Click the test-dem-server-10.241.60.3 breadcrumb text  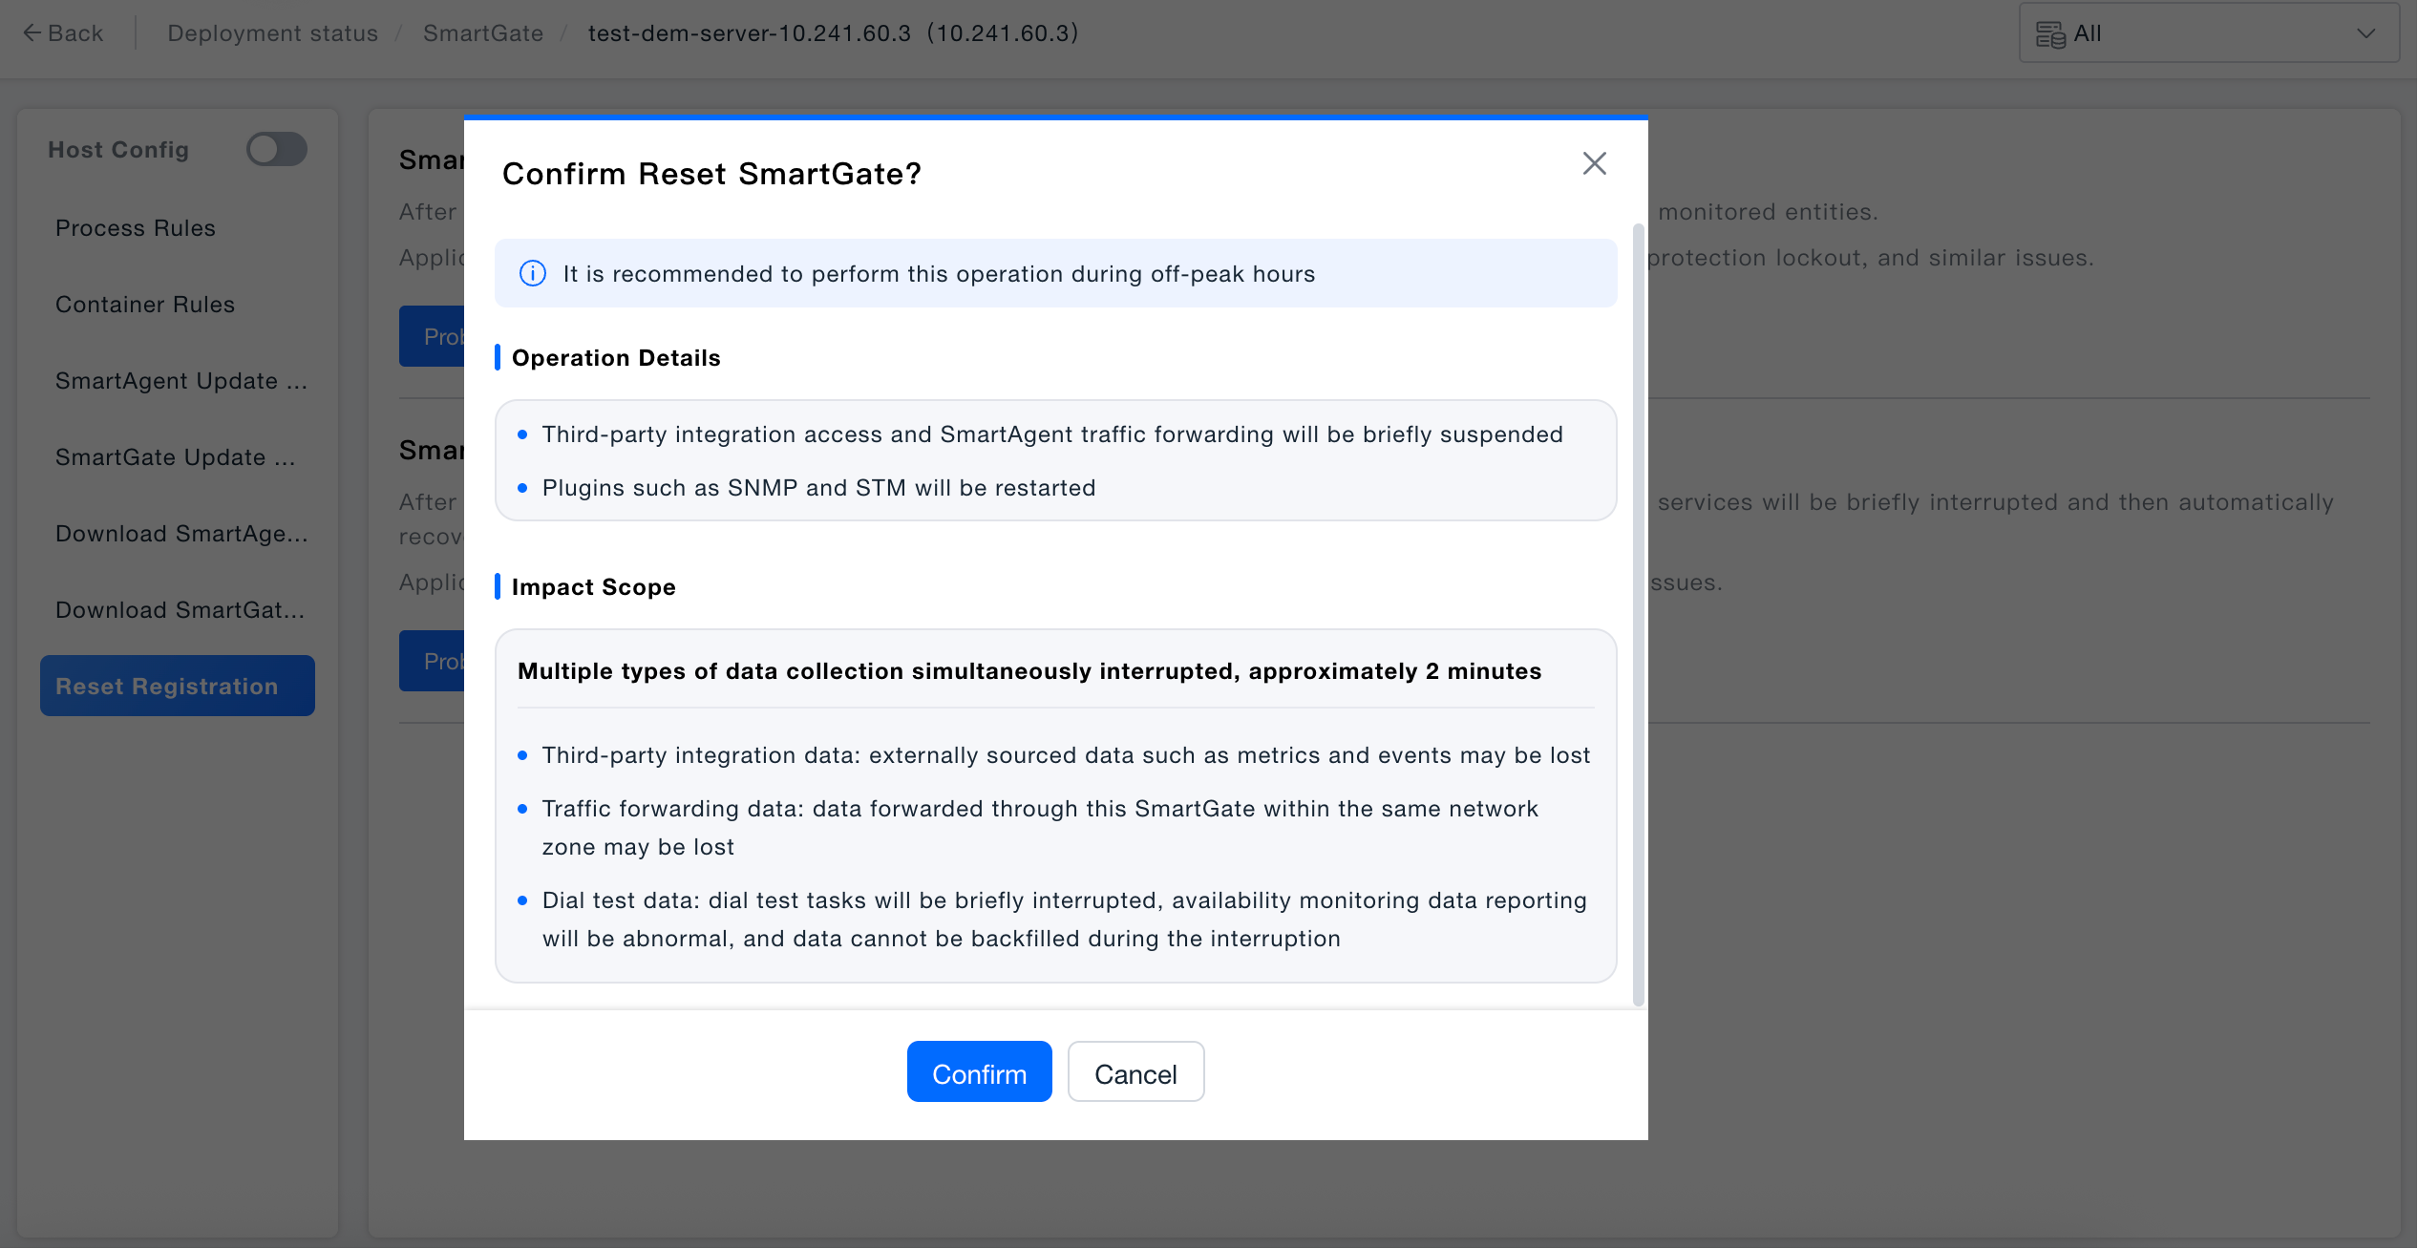point(833,33)
